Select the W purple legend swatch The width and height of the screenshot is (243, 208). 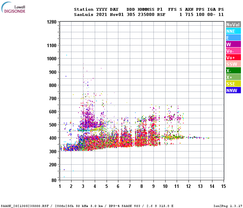[233, 44]
